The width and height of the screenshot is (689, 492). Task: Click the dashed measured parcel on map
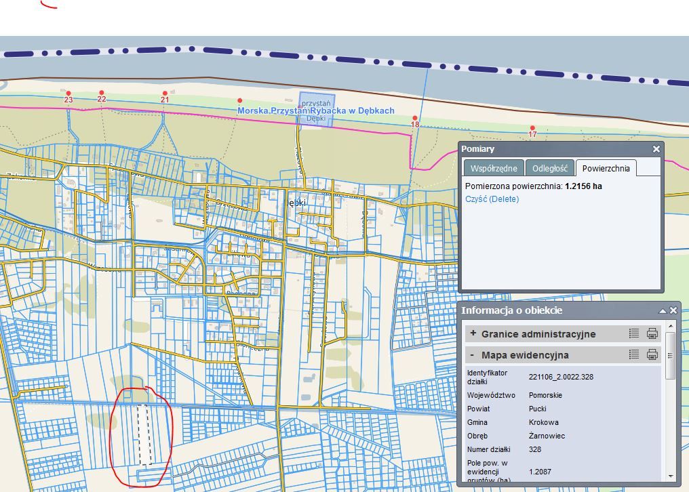143,434
